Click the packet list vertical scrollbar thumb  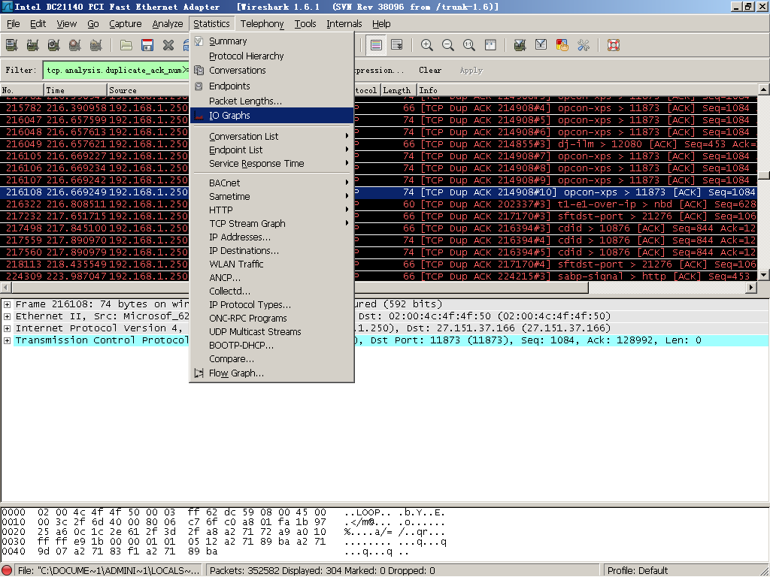pyautogui.click(x=764, y=175)
